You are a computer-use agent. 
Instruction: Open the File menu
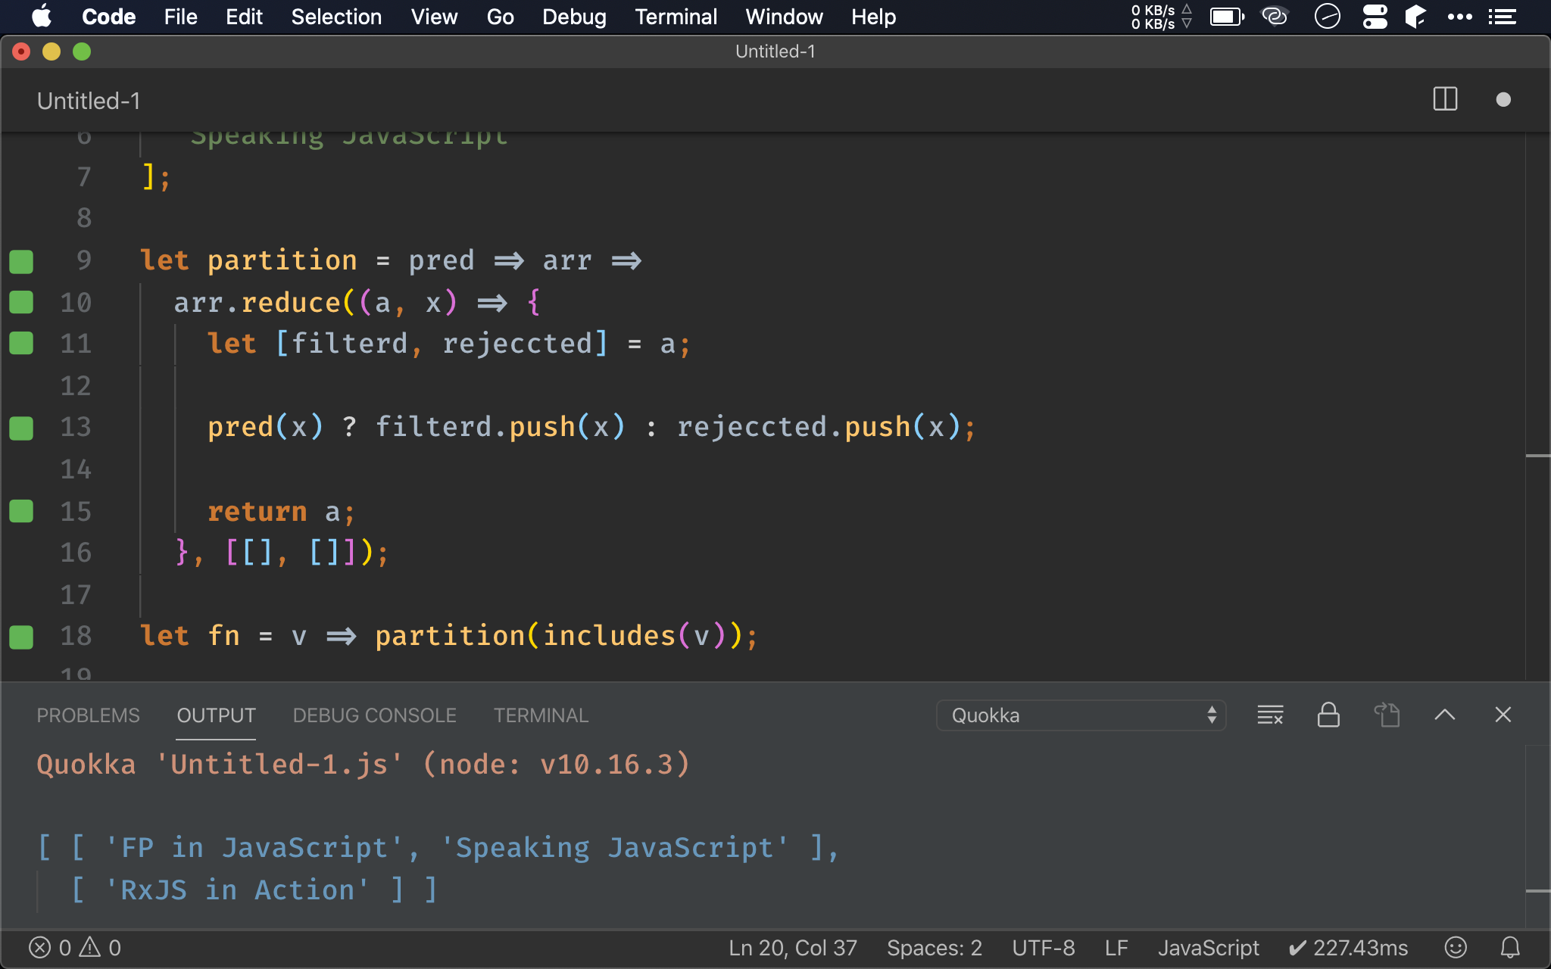pos(180,17)
